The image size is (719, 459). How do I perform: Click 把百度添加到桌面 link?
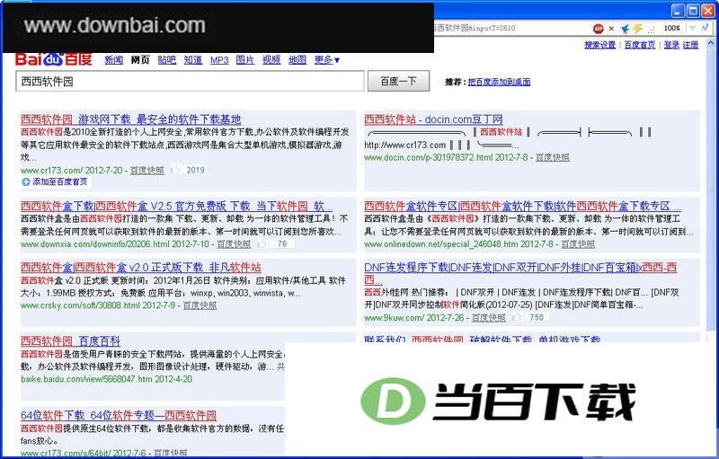(499, 82)
